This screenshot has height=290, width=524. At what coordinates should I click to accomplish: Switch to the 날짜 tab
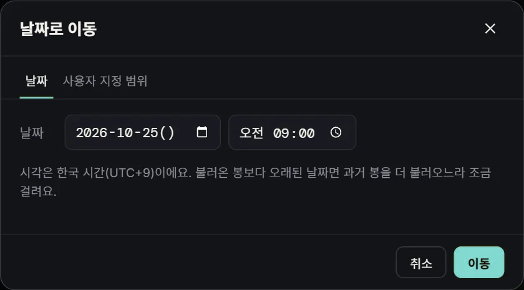(x=36, y=81)
